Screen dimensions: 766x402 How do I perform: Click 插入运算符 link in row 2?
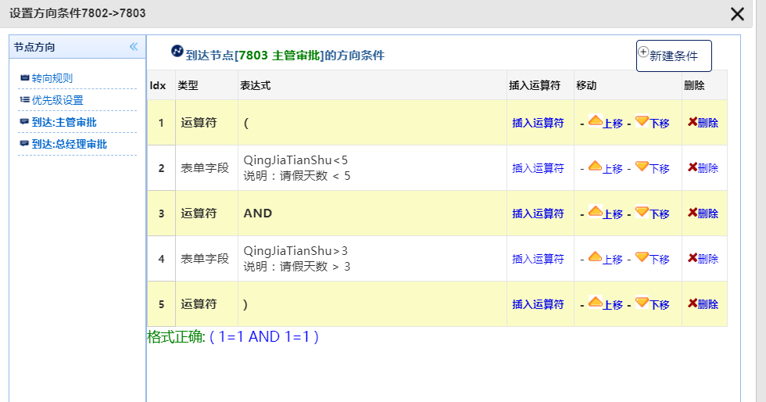pos(538,168)
